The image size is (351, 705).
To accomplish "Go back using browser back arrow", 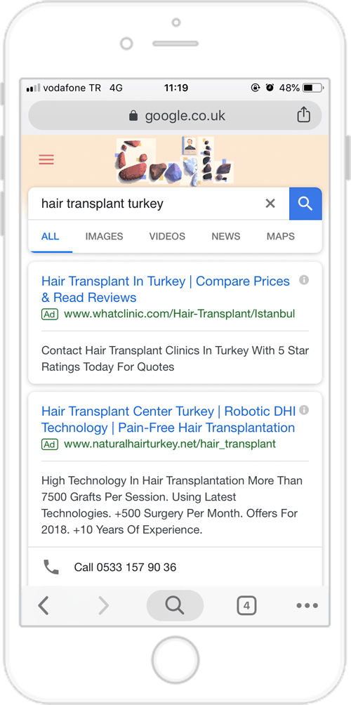I will [44, 605].
